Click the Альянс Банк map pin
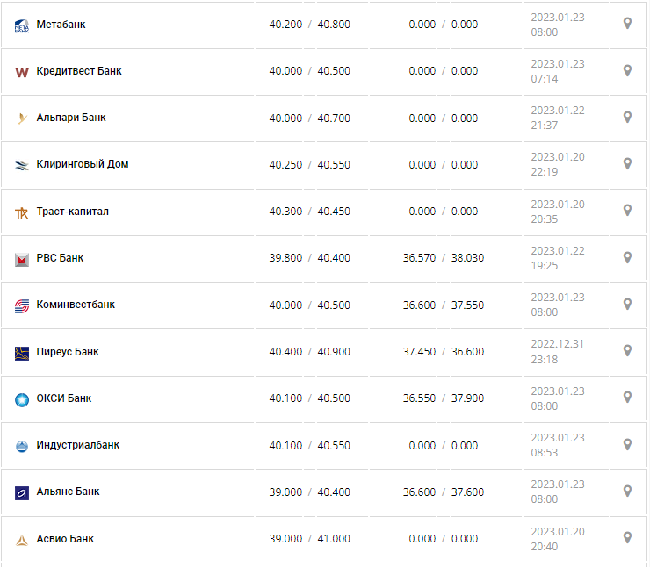 [627, 492]
